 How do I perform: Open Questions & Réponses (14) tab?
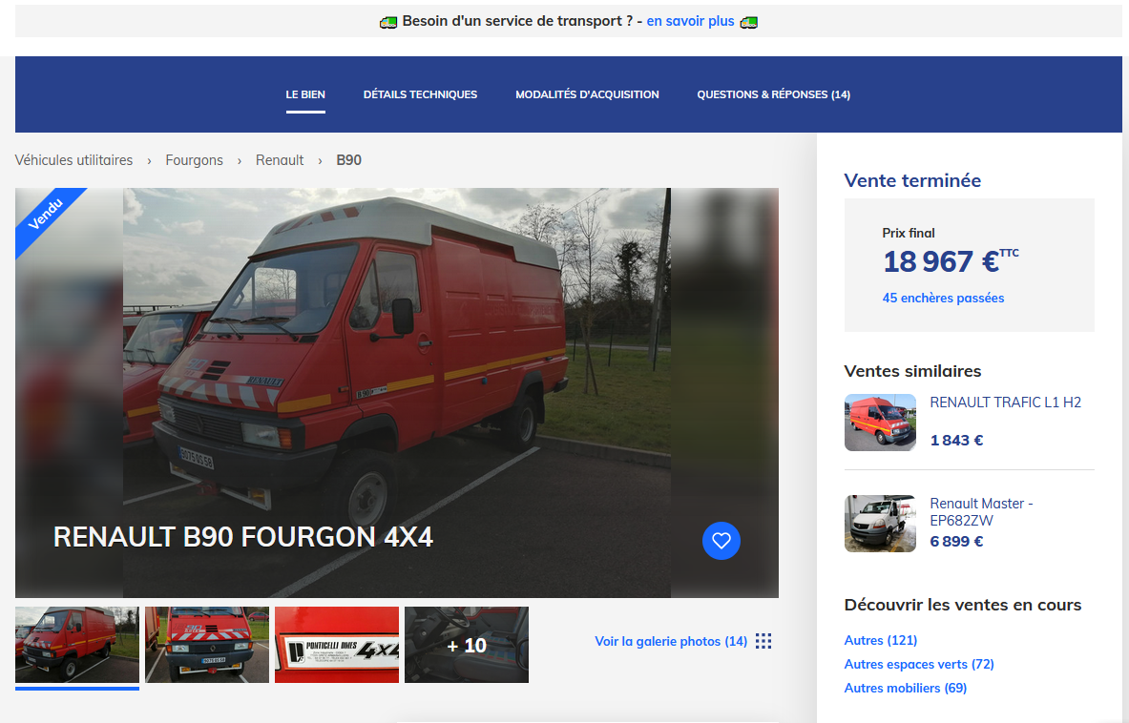coord(773,94)
